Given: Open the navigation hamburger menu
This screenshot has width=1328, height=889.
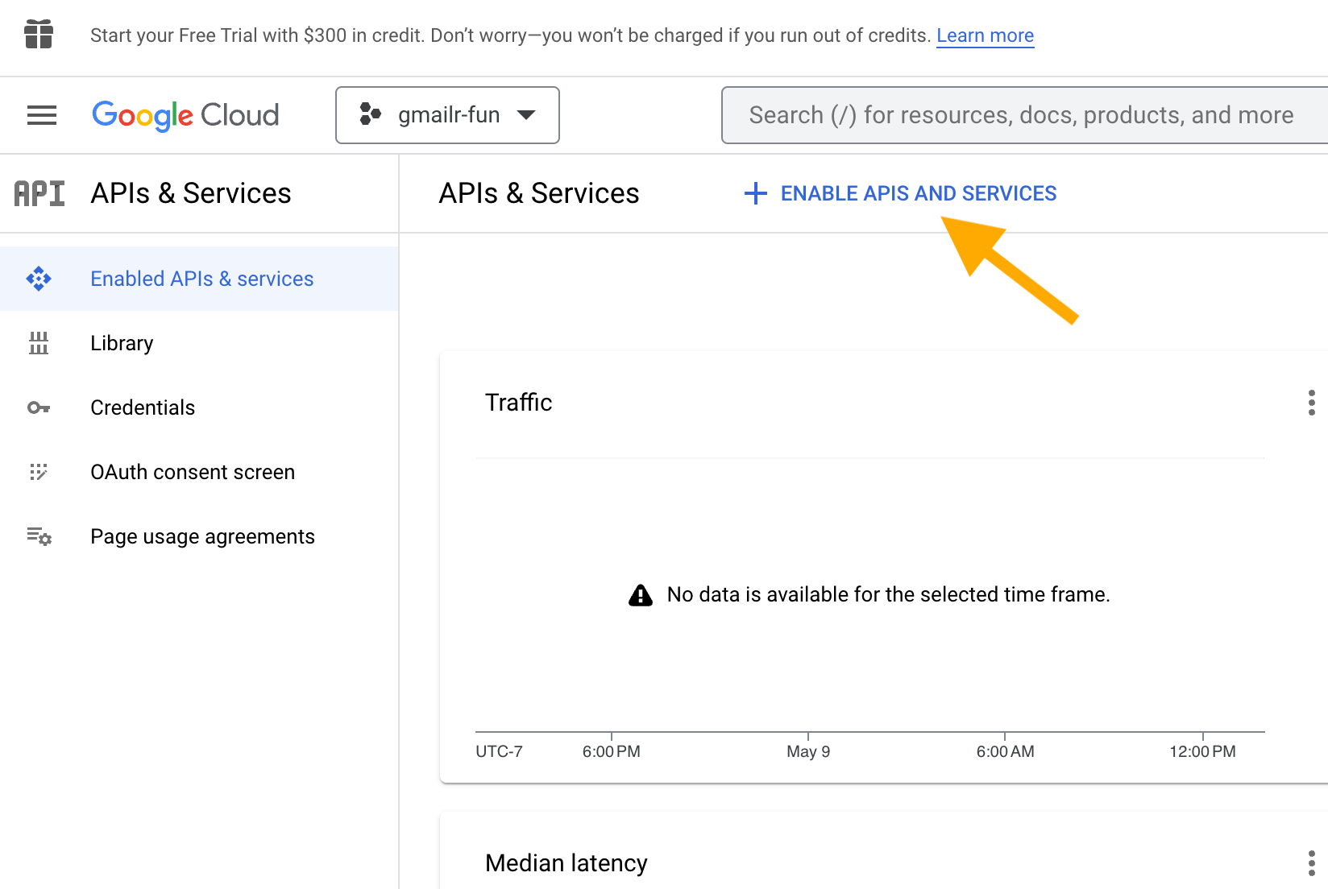Looking at the screenshot, I should (41, 115).
